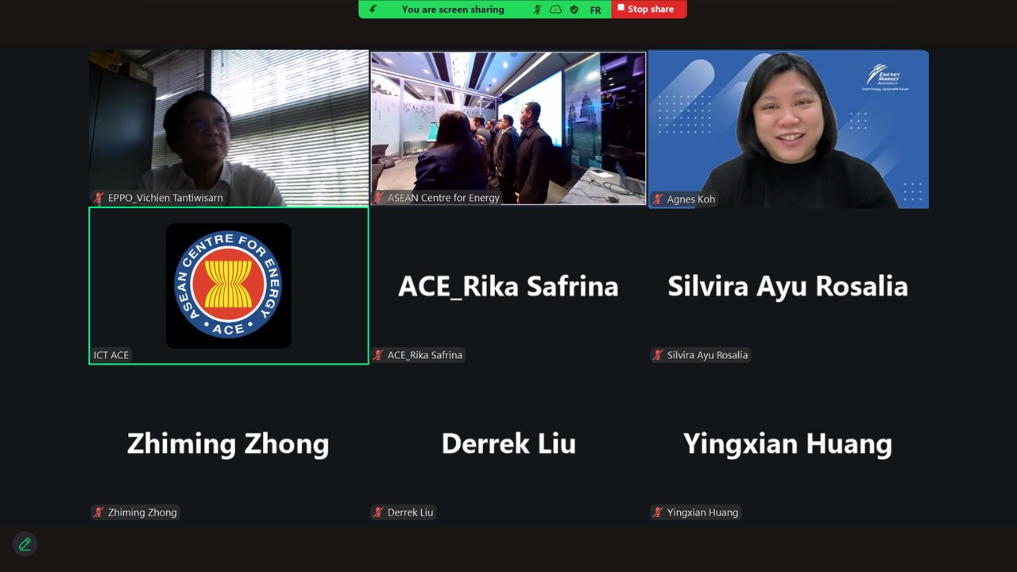Click muted mic icon beside Derrek Liu label
Viewport: 1017px width, 572px height.
point(378,512)
